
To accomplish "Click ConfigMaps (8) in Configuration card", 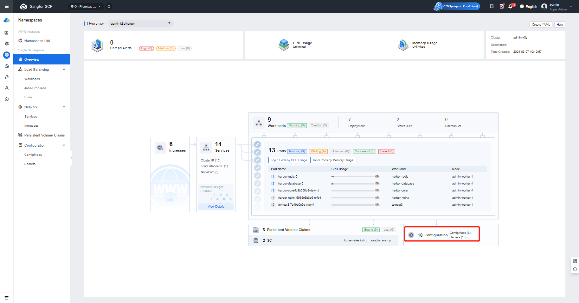I will coord(460,233).
